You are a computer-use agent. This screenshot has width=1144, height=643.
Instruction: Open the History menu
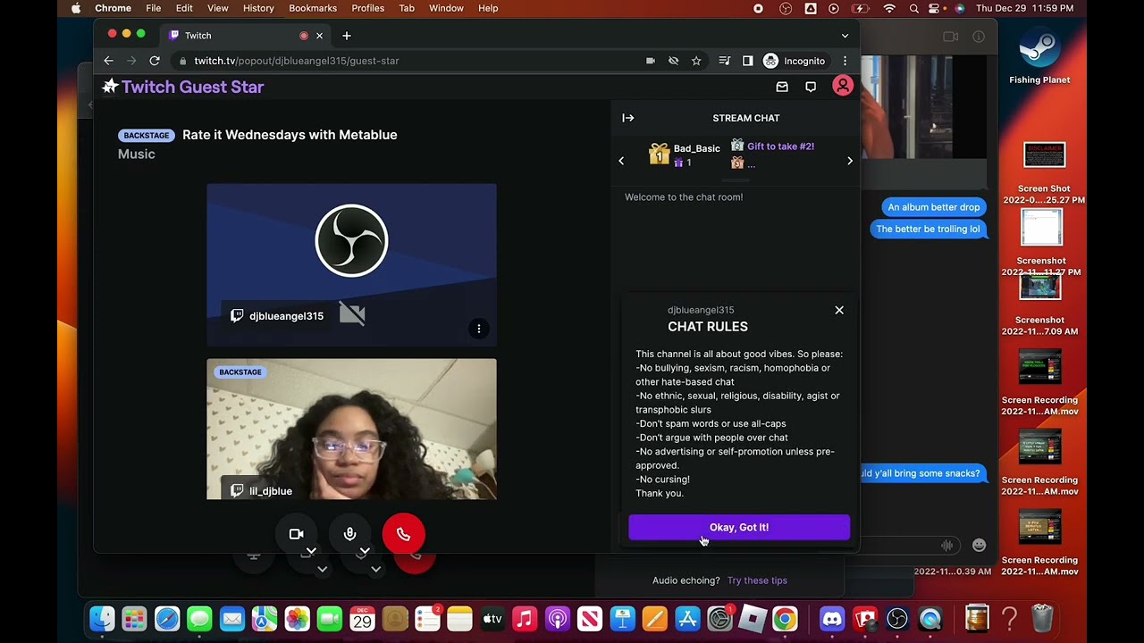[258, 8]
